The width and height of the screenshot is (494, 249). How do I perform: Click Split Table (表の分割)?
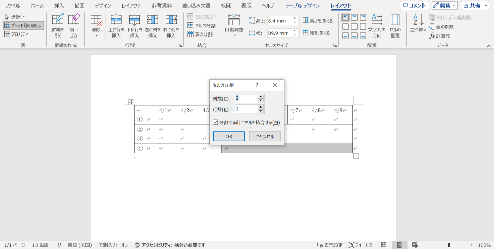(x=200, y=34)
